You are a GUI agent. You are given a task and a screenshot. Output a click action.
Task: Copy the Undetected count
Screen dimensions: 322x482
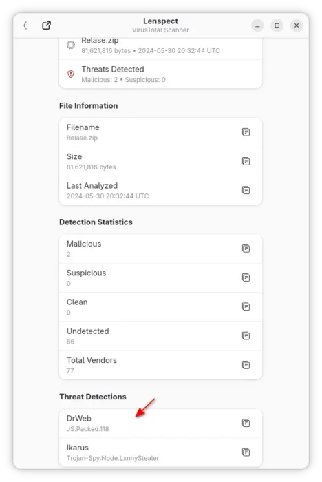pyautogui.click(x=246, y=336)
